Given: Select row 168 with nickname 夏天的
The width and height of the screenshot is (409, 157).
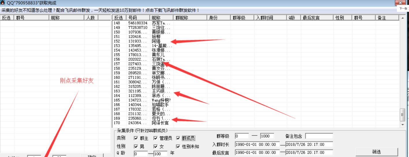Looking at the screenshot, I should 256,114.
